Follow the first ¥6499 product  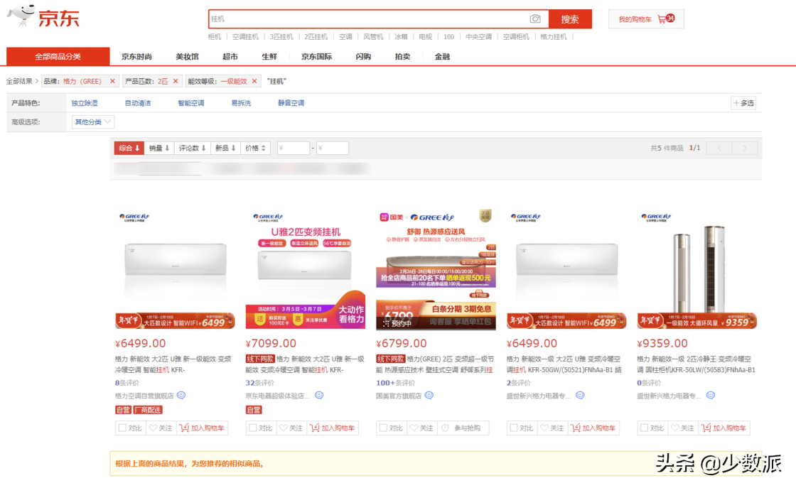tap(161, 428)
